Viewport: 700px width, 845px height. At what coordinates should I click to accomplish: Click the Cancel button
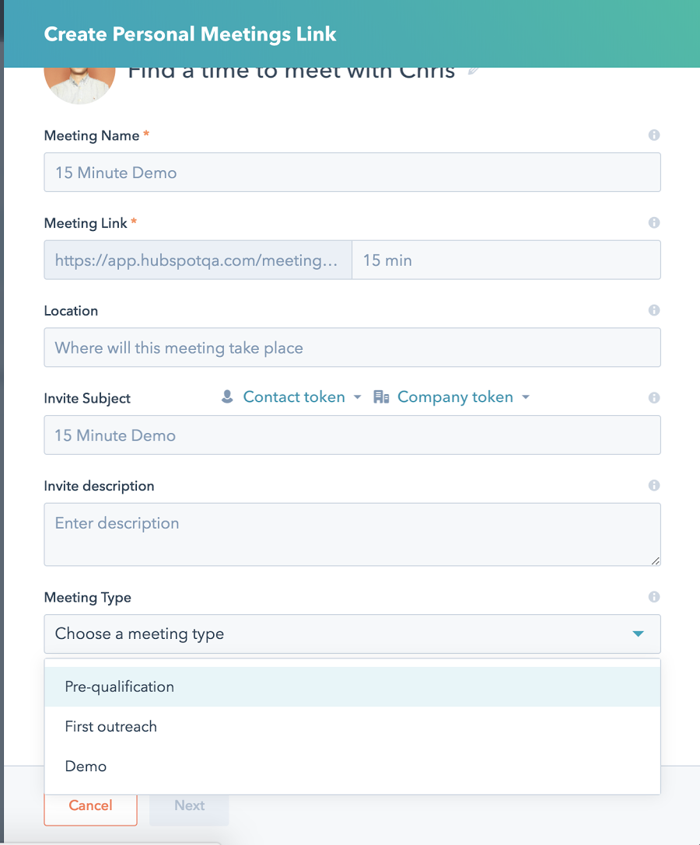click(x=90, y=808)
